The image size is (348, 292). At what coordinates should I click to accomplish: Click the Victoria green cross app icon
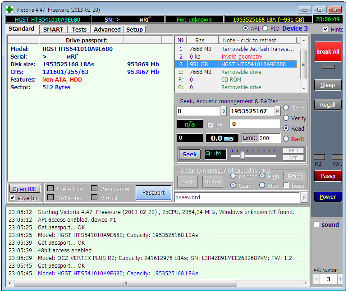[9, 9]
